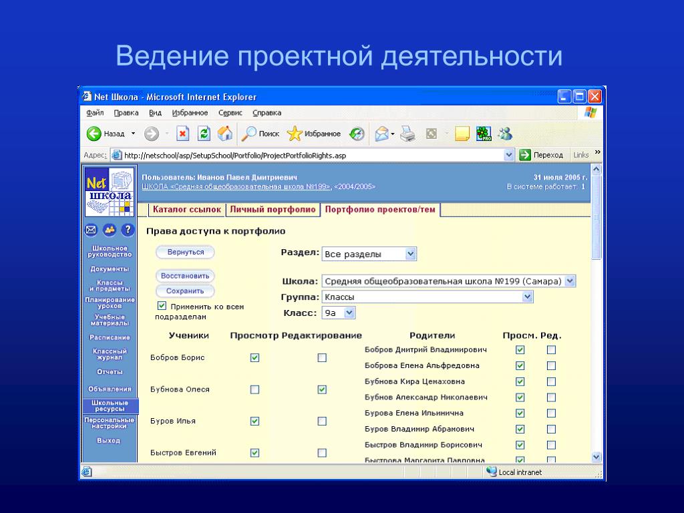Open Расписание in sidebar
The height and width of the screenshot is (513, 684).
(110, 337)
